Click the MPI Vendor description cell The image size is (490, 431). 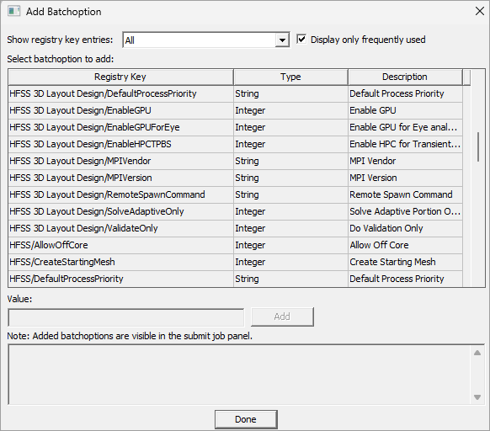(405, 162)
